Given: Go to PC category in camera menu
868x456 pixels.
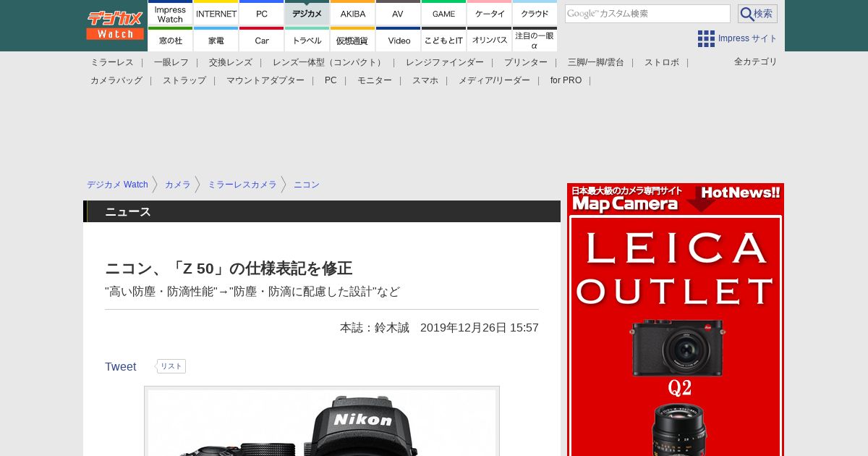Looking at the screenshot, I should pos(331,80).
